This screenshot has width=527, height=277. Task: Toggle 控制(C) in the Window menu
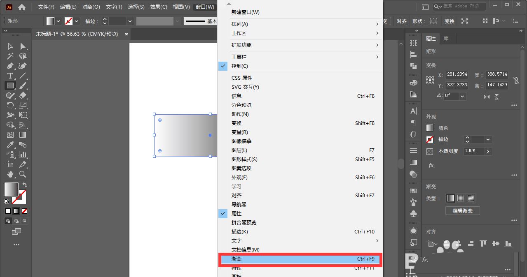click(239, 66)
